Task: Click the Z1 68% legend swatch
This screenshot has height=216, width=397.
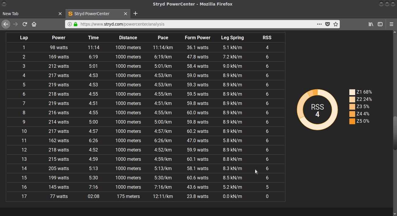Action: click(352, 92)
